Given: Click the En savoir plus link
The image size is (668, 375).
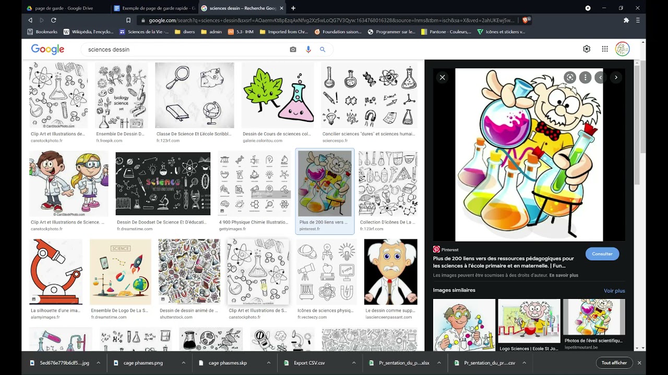Looking at the screenshot, I should click(x=564, y=275).
